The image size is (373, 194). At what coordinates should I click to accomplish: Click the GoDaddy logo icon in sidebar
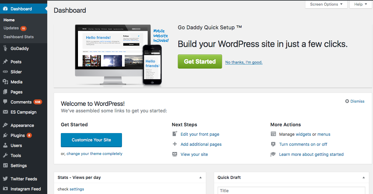5,48
